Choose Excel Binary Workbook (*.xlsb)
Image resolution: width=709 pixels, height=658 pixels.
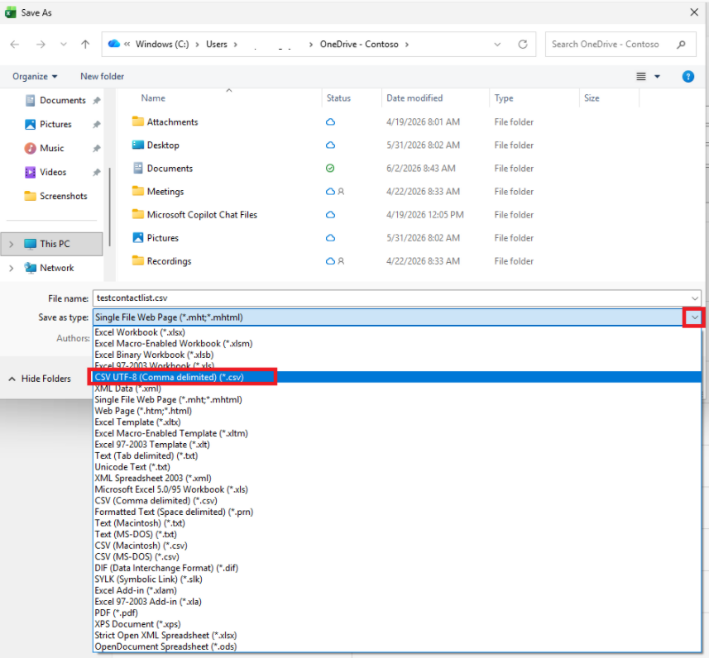coord(397,355)
